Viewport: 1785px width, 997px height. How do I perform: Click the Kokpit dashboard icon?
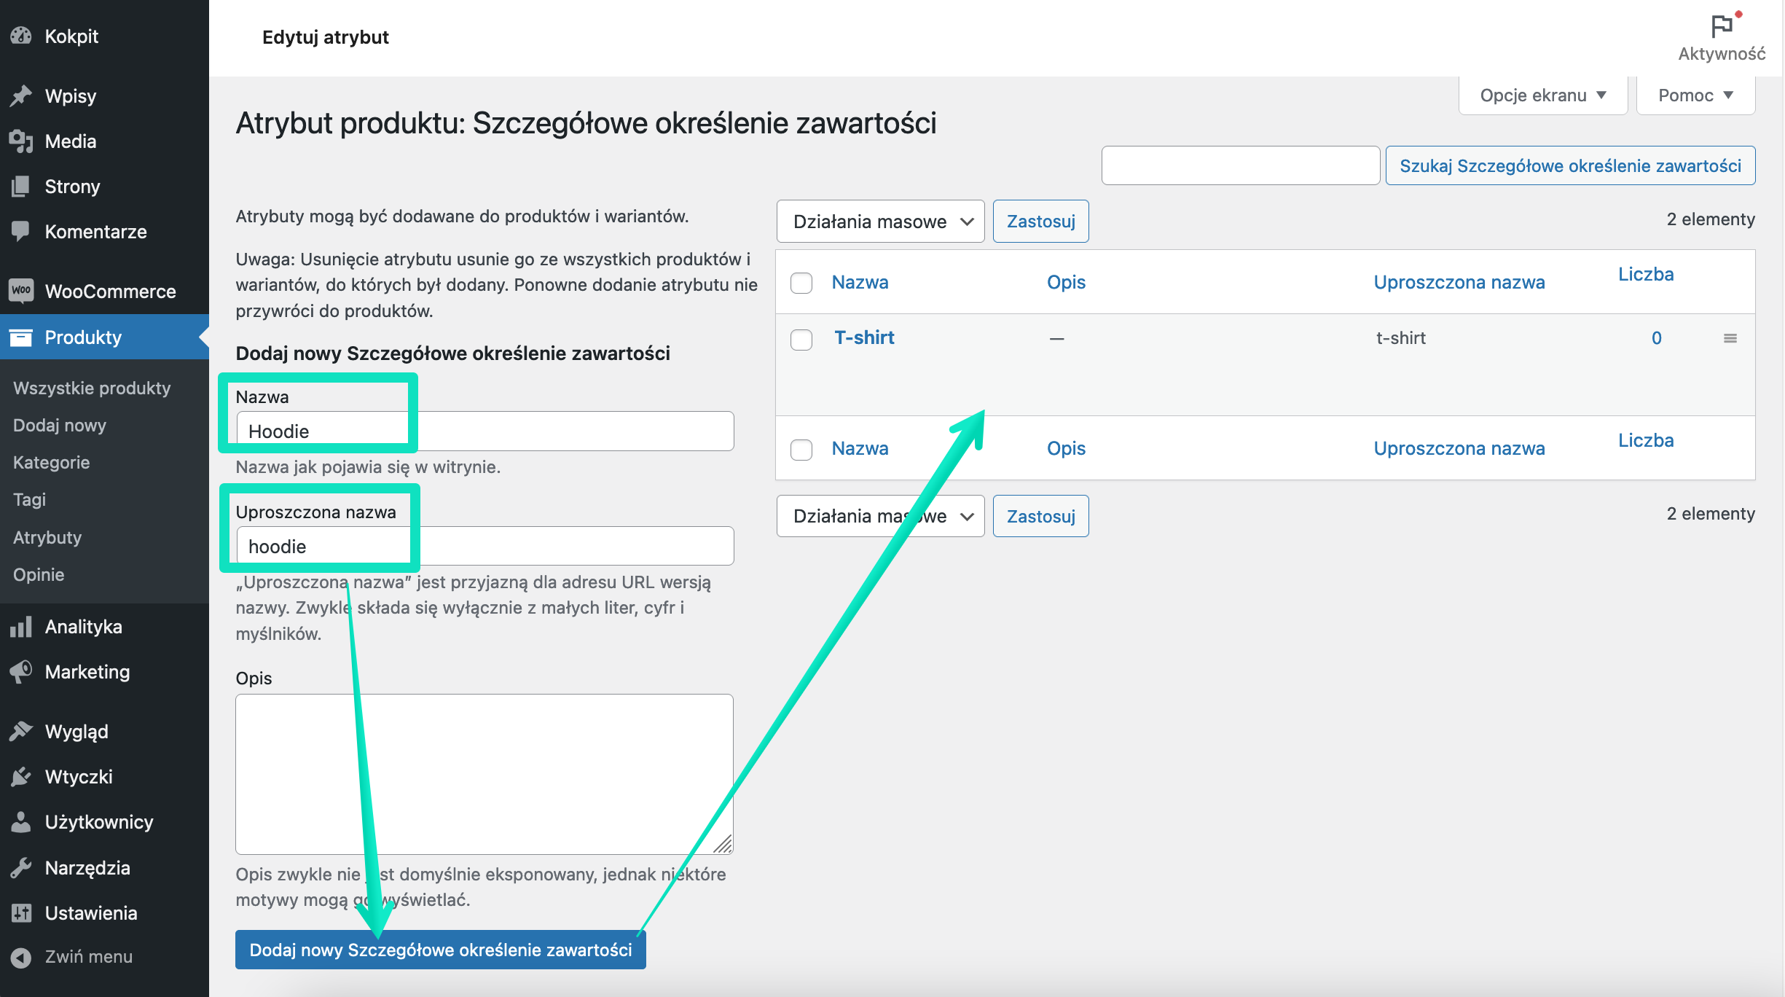[22, 36]
